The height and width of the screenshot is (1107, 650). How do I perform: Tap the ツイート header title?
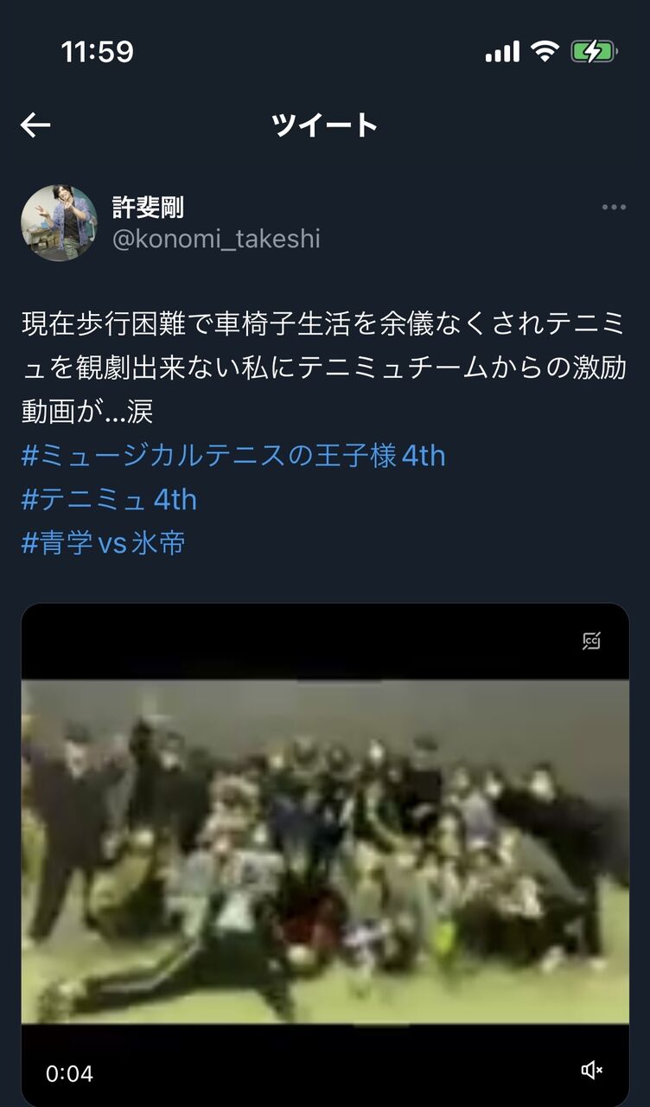click(x=325, y=125)
